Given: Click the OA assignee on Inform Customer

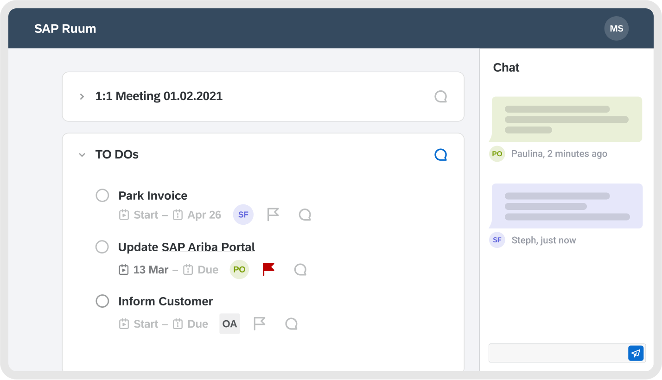Looking at the screenshot, I should tap(229, 323).
